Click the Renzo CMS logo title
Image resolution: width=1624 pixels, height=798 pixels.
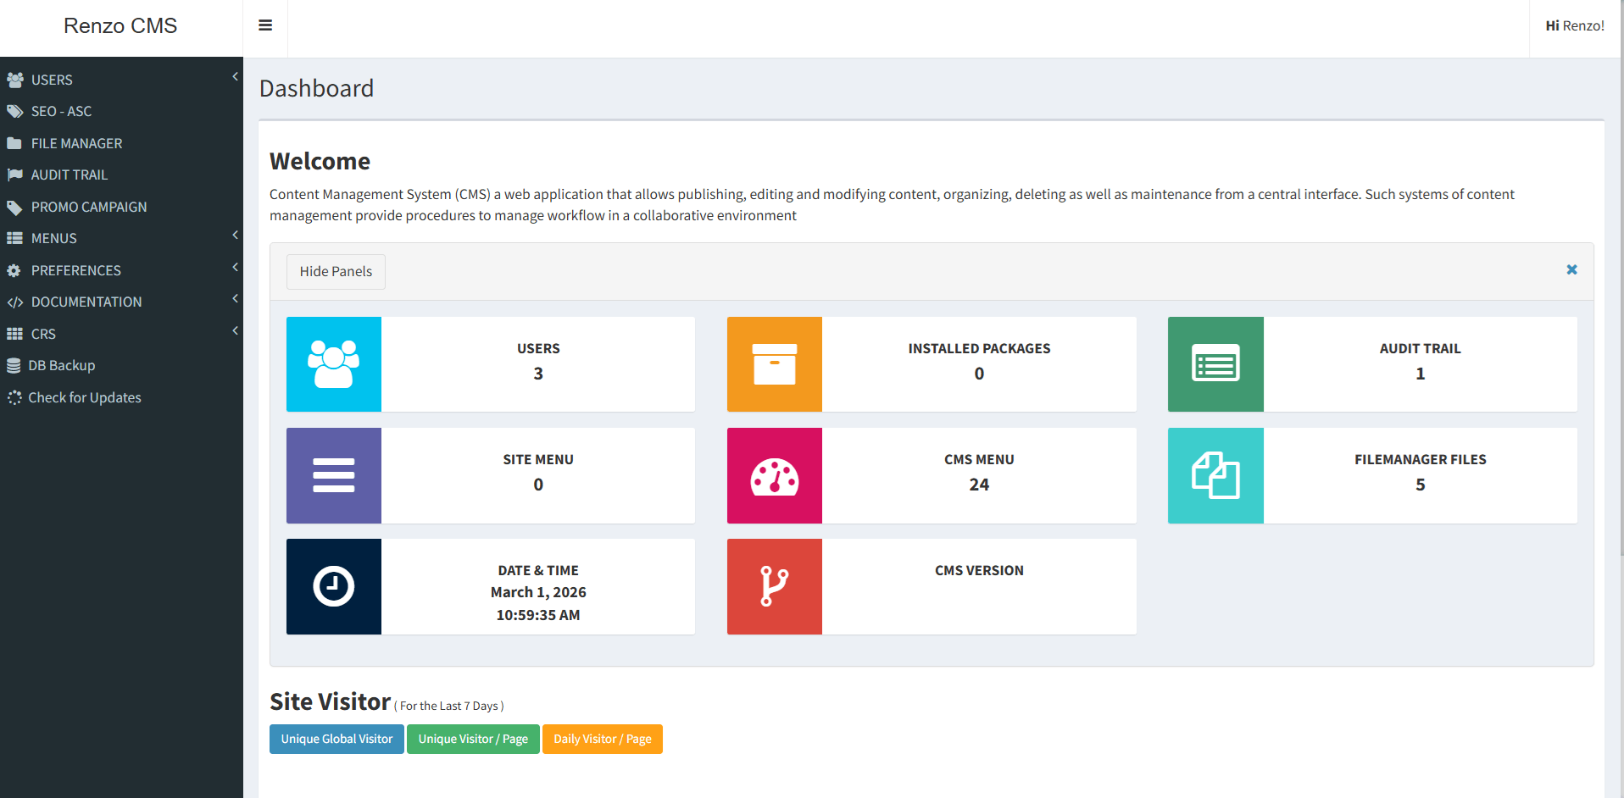[x=120, y=26]
